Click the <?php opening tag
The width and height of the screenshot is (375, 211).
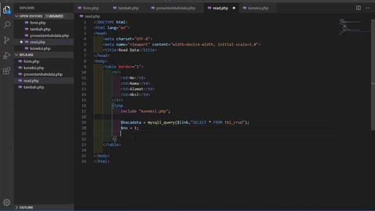coord(117,105)
